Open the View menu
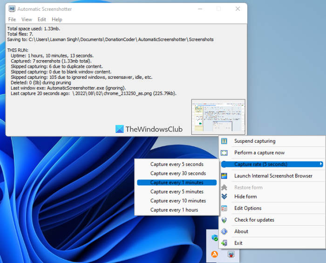 [x=27, y=20]
